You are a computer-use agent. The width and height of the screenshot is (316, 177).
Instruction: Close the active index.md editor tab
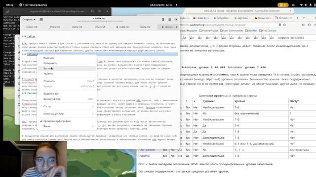(177, 27)
